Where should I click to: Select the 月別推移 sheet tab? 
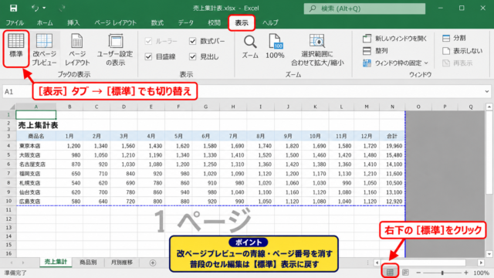[x=122, y=263]
